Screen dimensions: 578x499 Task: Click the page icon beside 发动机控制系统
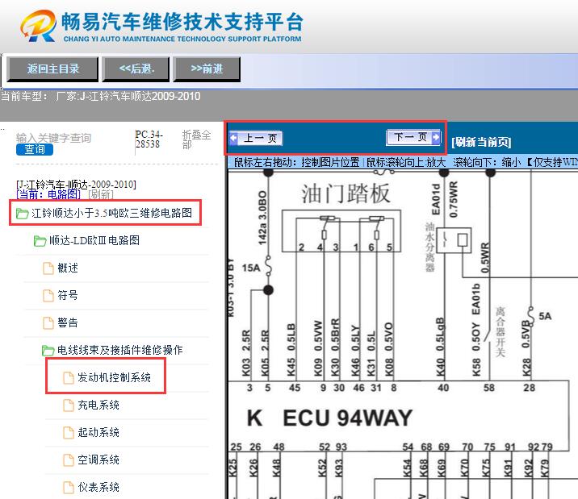[x=69, y=378]
